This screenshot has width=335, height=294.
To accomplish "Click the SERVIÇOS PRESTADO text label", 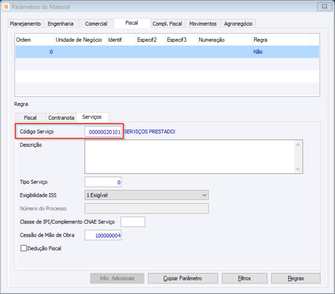I will (x=150, y=132).
